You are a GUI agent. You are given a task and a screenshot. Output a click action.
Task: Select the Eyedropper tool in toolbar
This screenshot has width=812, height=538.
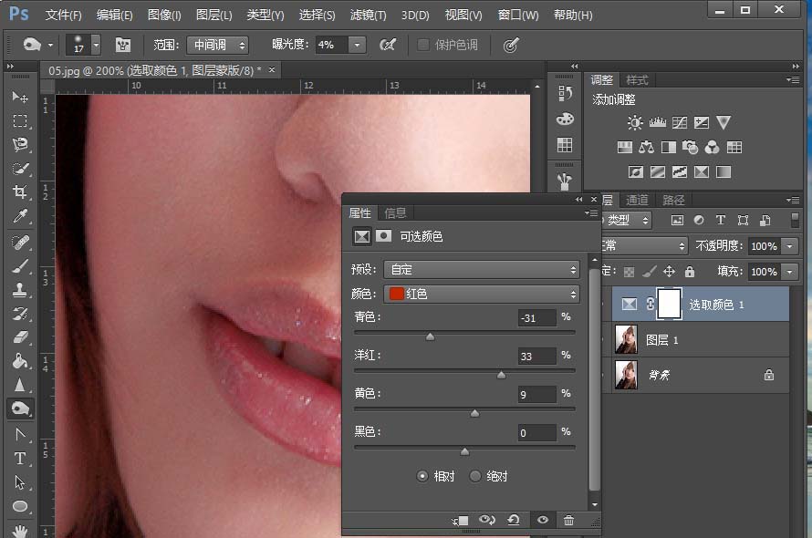pyautogui.click(x=19, y=216)
